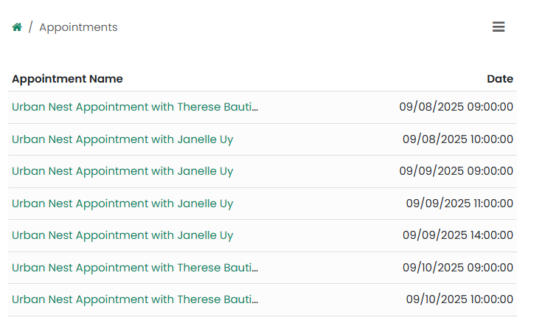Open Therese Bauti appointment link for 09/10/2025 10:00
This screenshot has height=326, width=542.
135,299
